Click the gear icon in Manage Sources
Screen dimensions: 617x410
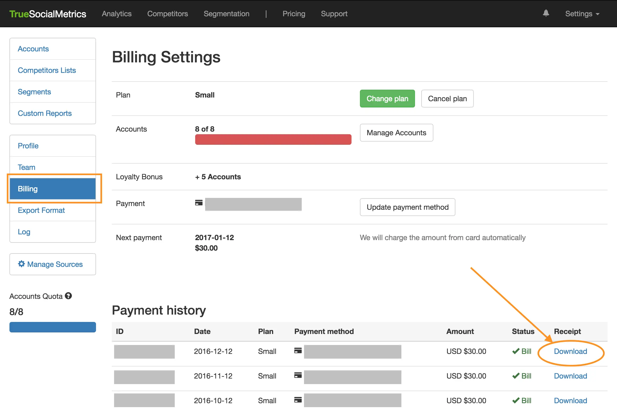22,264
